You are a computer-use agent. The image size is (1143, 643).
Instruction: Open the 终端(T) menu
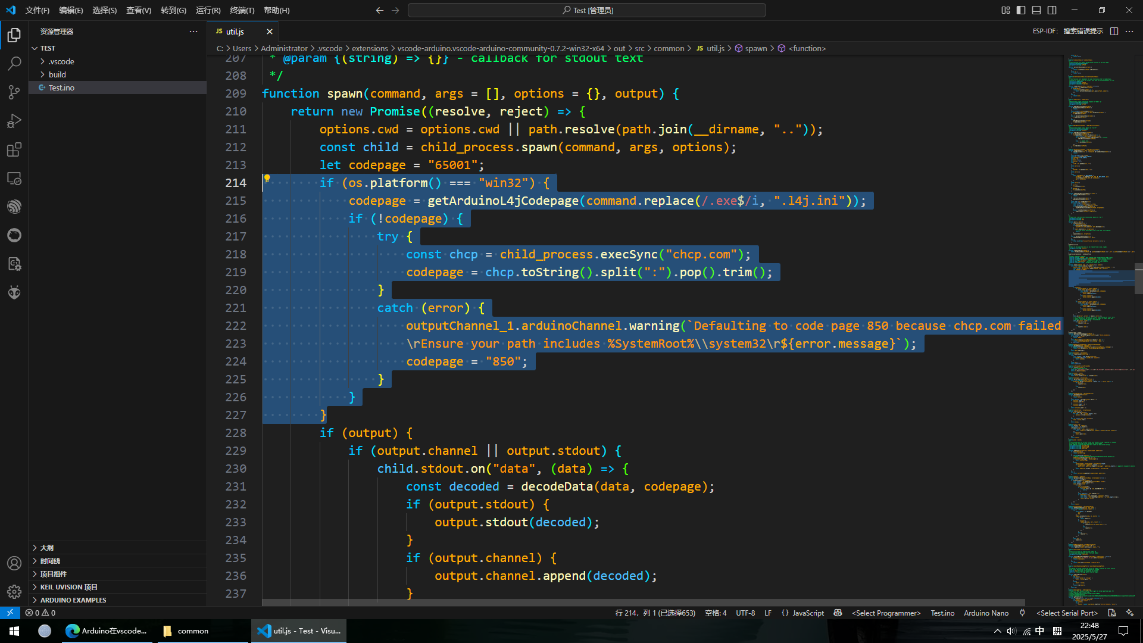(242, 10)
